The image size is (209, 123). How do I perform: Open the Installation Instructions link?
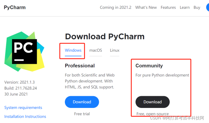[25, 116]
